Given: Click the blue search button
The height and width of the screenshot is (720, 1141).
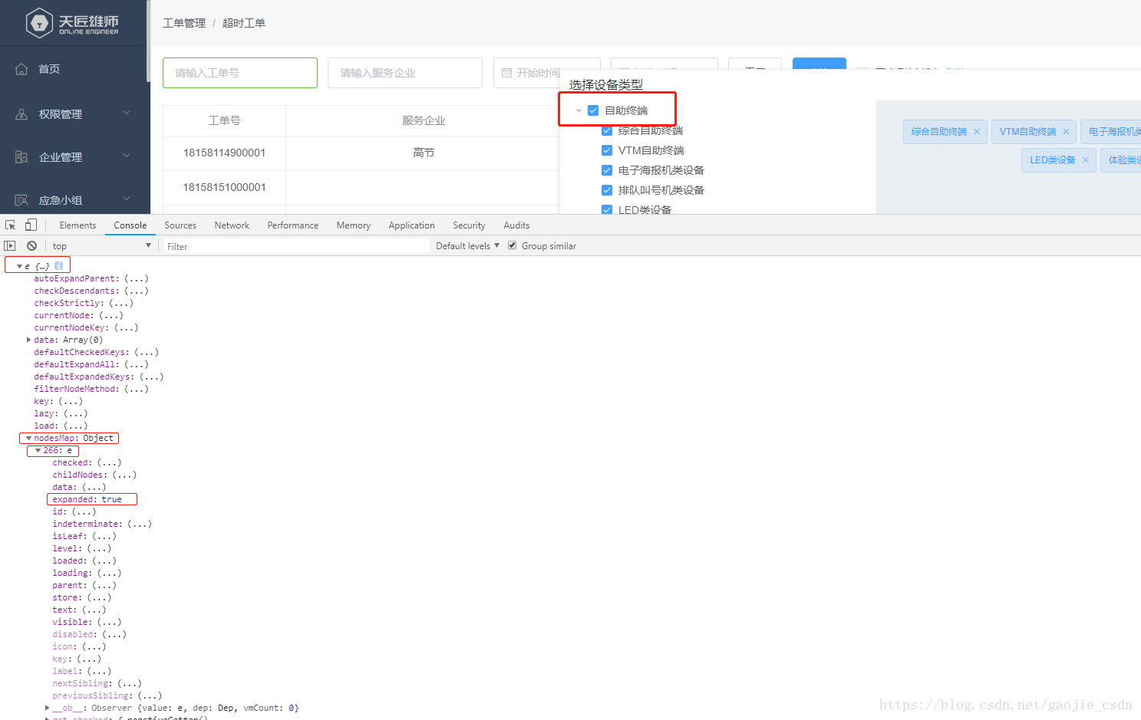Looking at the screenshot, I should [819, 64].
